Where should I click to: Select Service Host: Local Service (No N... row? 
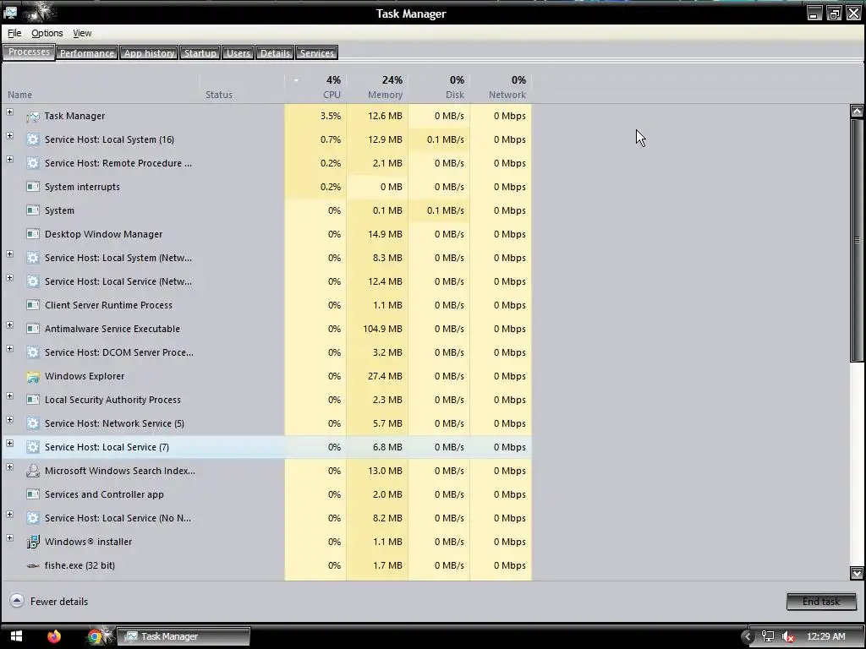click(267, 518)
